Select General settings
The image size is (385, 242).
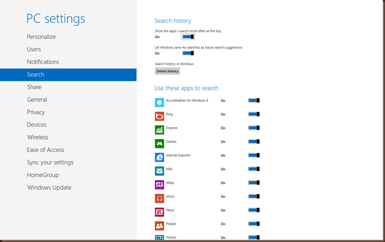pyautogui.click(x=37, y=100)
